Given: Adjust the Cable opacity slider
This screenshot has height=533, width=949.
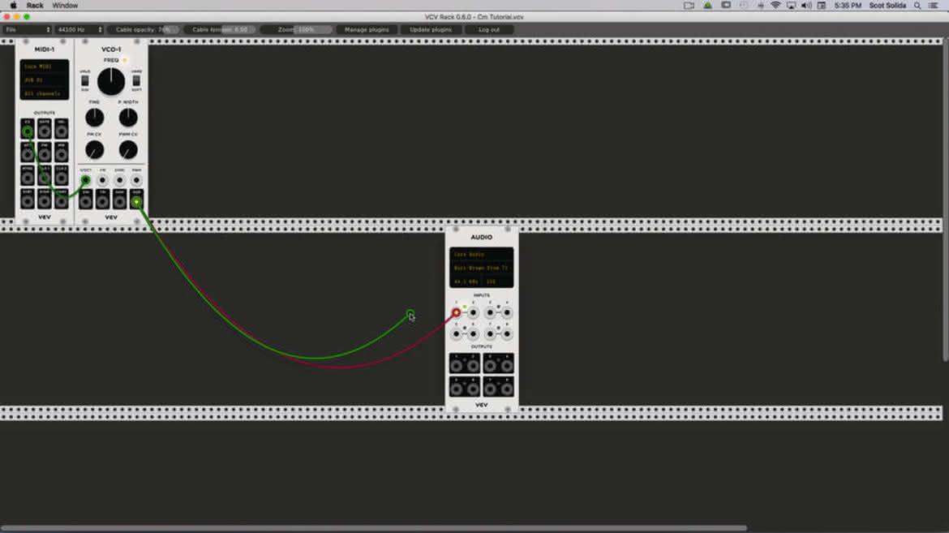Looking at the screenshot, I should [144, 30].
